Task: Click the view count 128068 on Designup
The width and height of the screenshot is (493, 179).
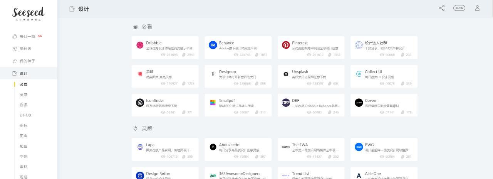Action: click(x=245, y=84)
